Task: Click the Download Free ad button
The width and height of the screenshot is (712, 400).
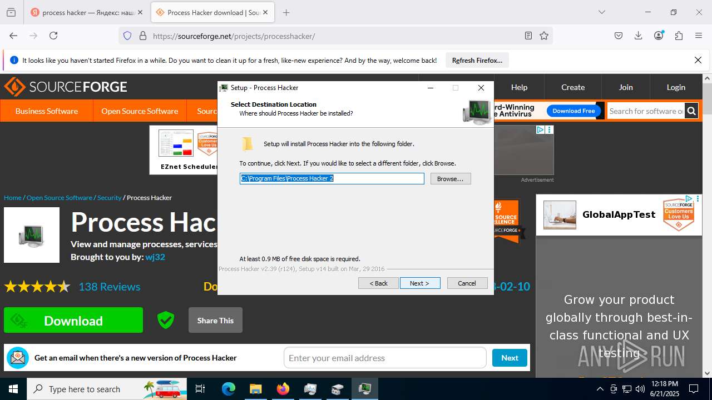Action: [x=573, y=111]
